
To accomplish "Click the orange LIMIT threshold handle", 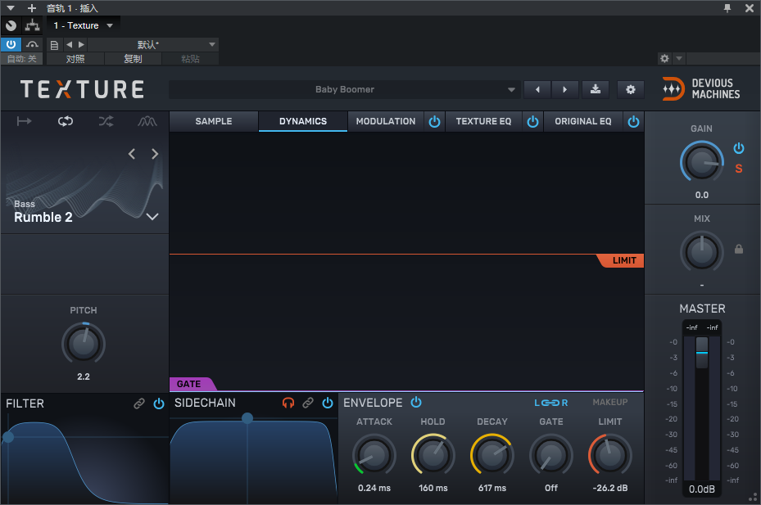I will (x=623, y=260).
